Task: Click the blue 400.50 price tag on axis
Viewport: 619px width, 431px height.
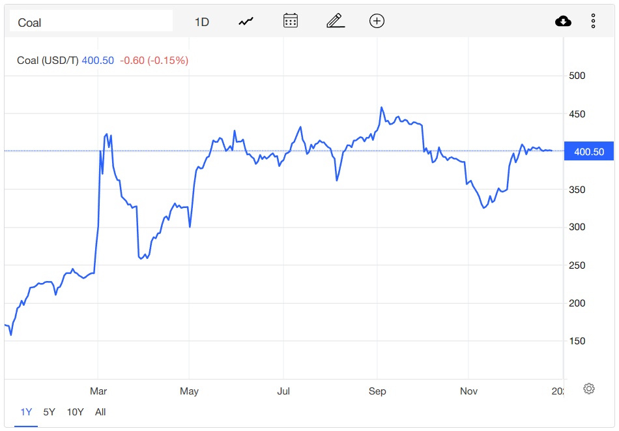Action: pyautogui.click(x=588, y=152)
